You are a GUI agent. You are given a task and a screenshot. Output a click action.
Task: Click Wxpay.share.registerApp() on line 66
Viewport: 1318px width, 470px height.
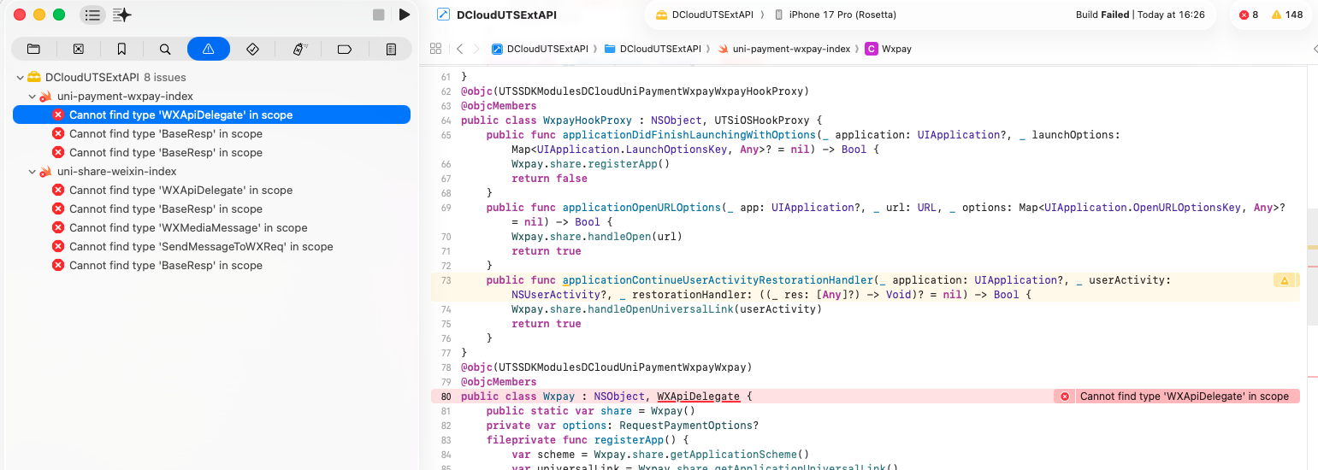point(590,164)
